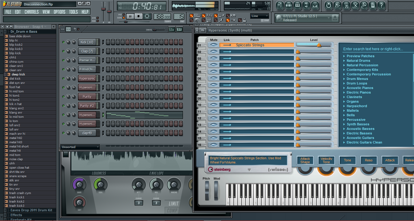Viewport: 414px width, 221px height.
Task: Click the scissors audio editor icon
Action: click(x=355, y=5)
